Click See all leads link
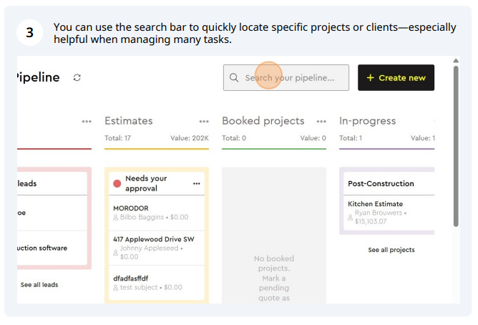 [39, 285]
